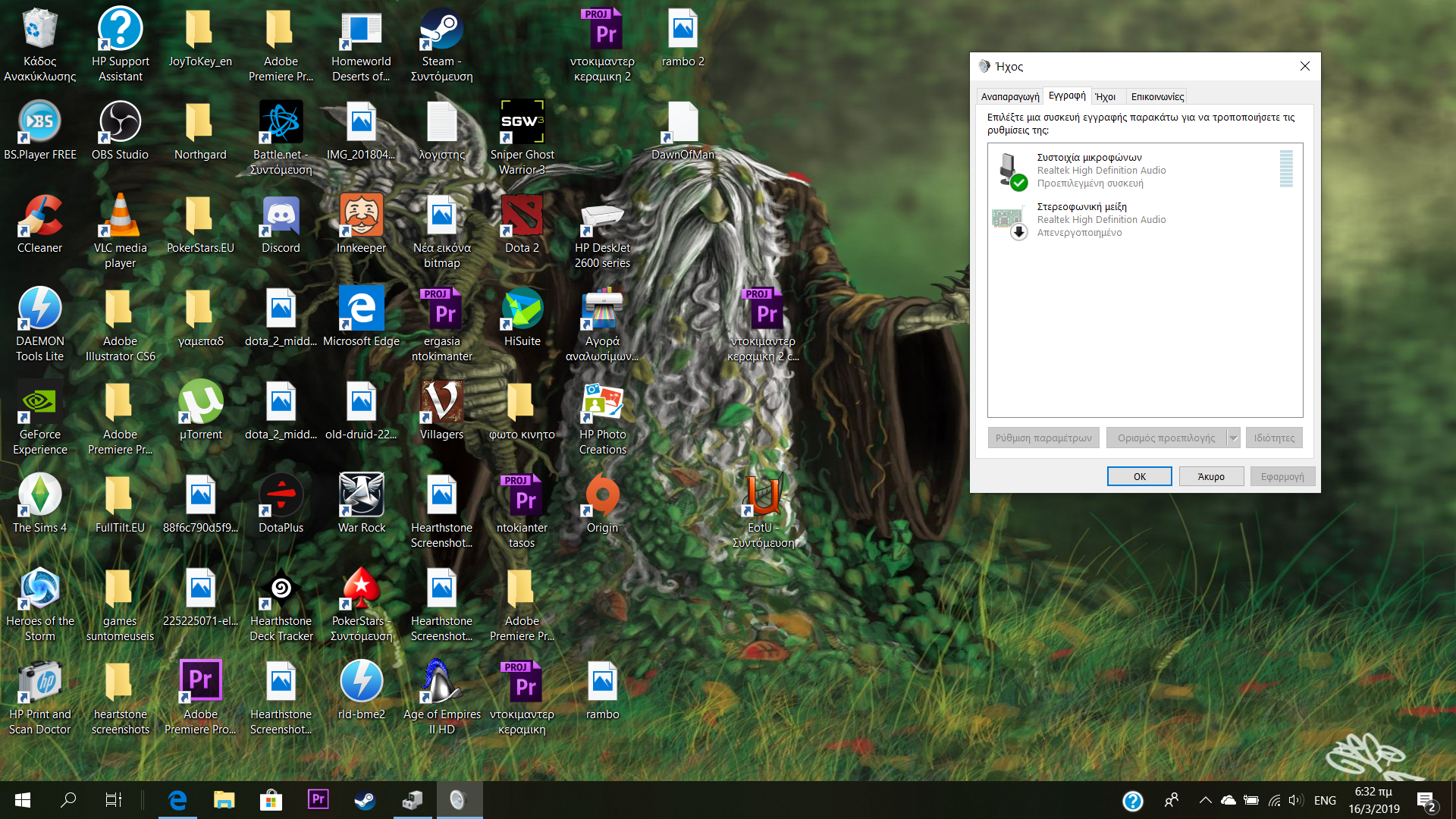Select the Origin desktop icon
The image size is (1456, 819).
pos(602,504)
